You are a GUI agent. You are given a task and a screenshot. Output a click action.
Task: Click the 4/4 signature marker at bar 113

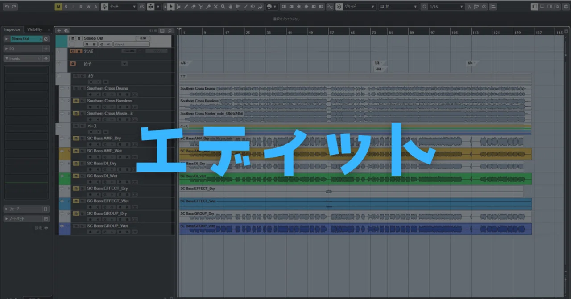coord(471,63)
